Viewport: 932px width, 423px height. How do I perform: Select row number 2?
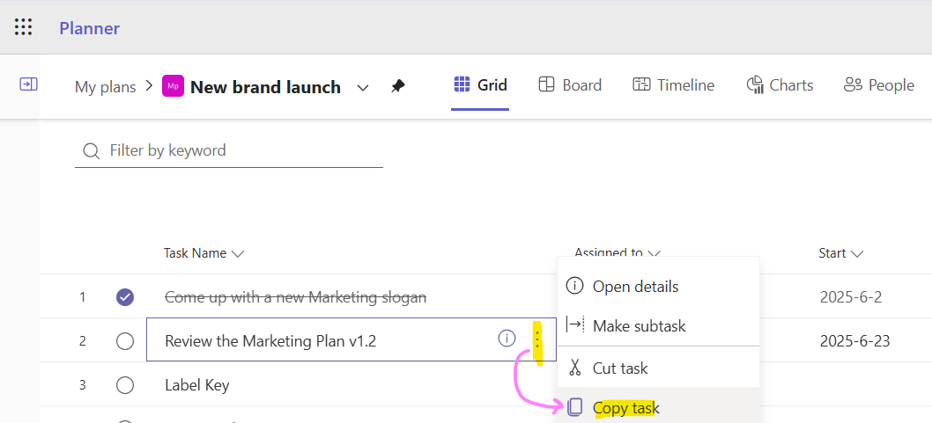tap(83, 341)
